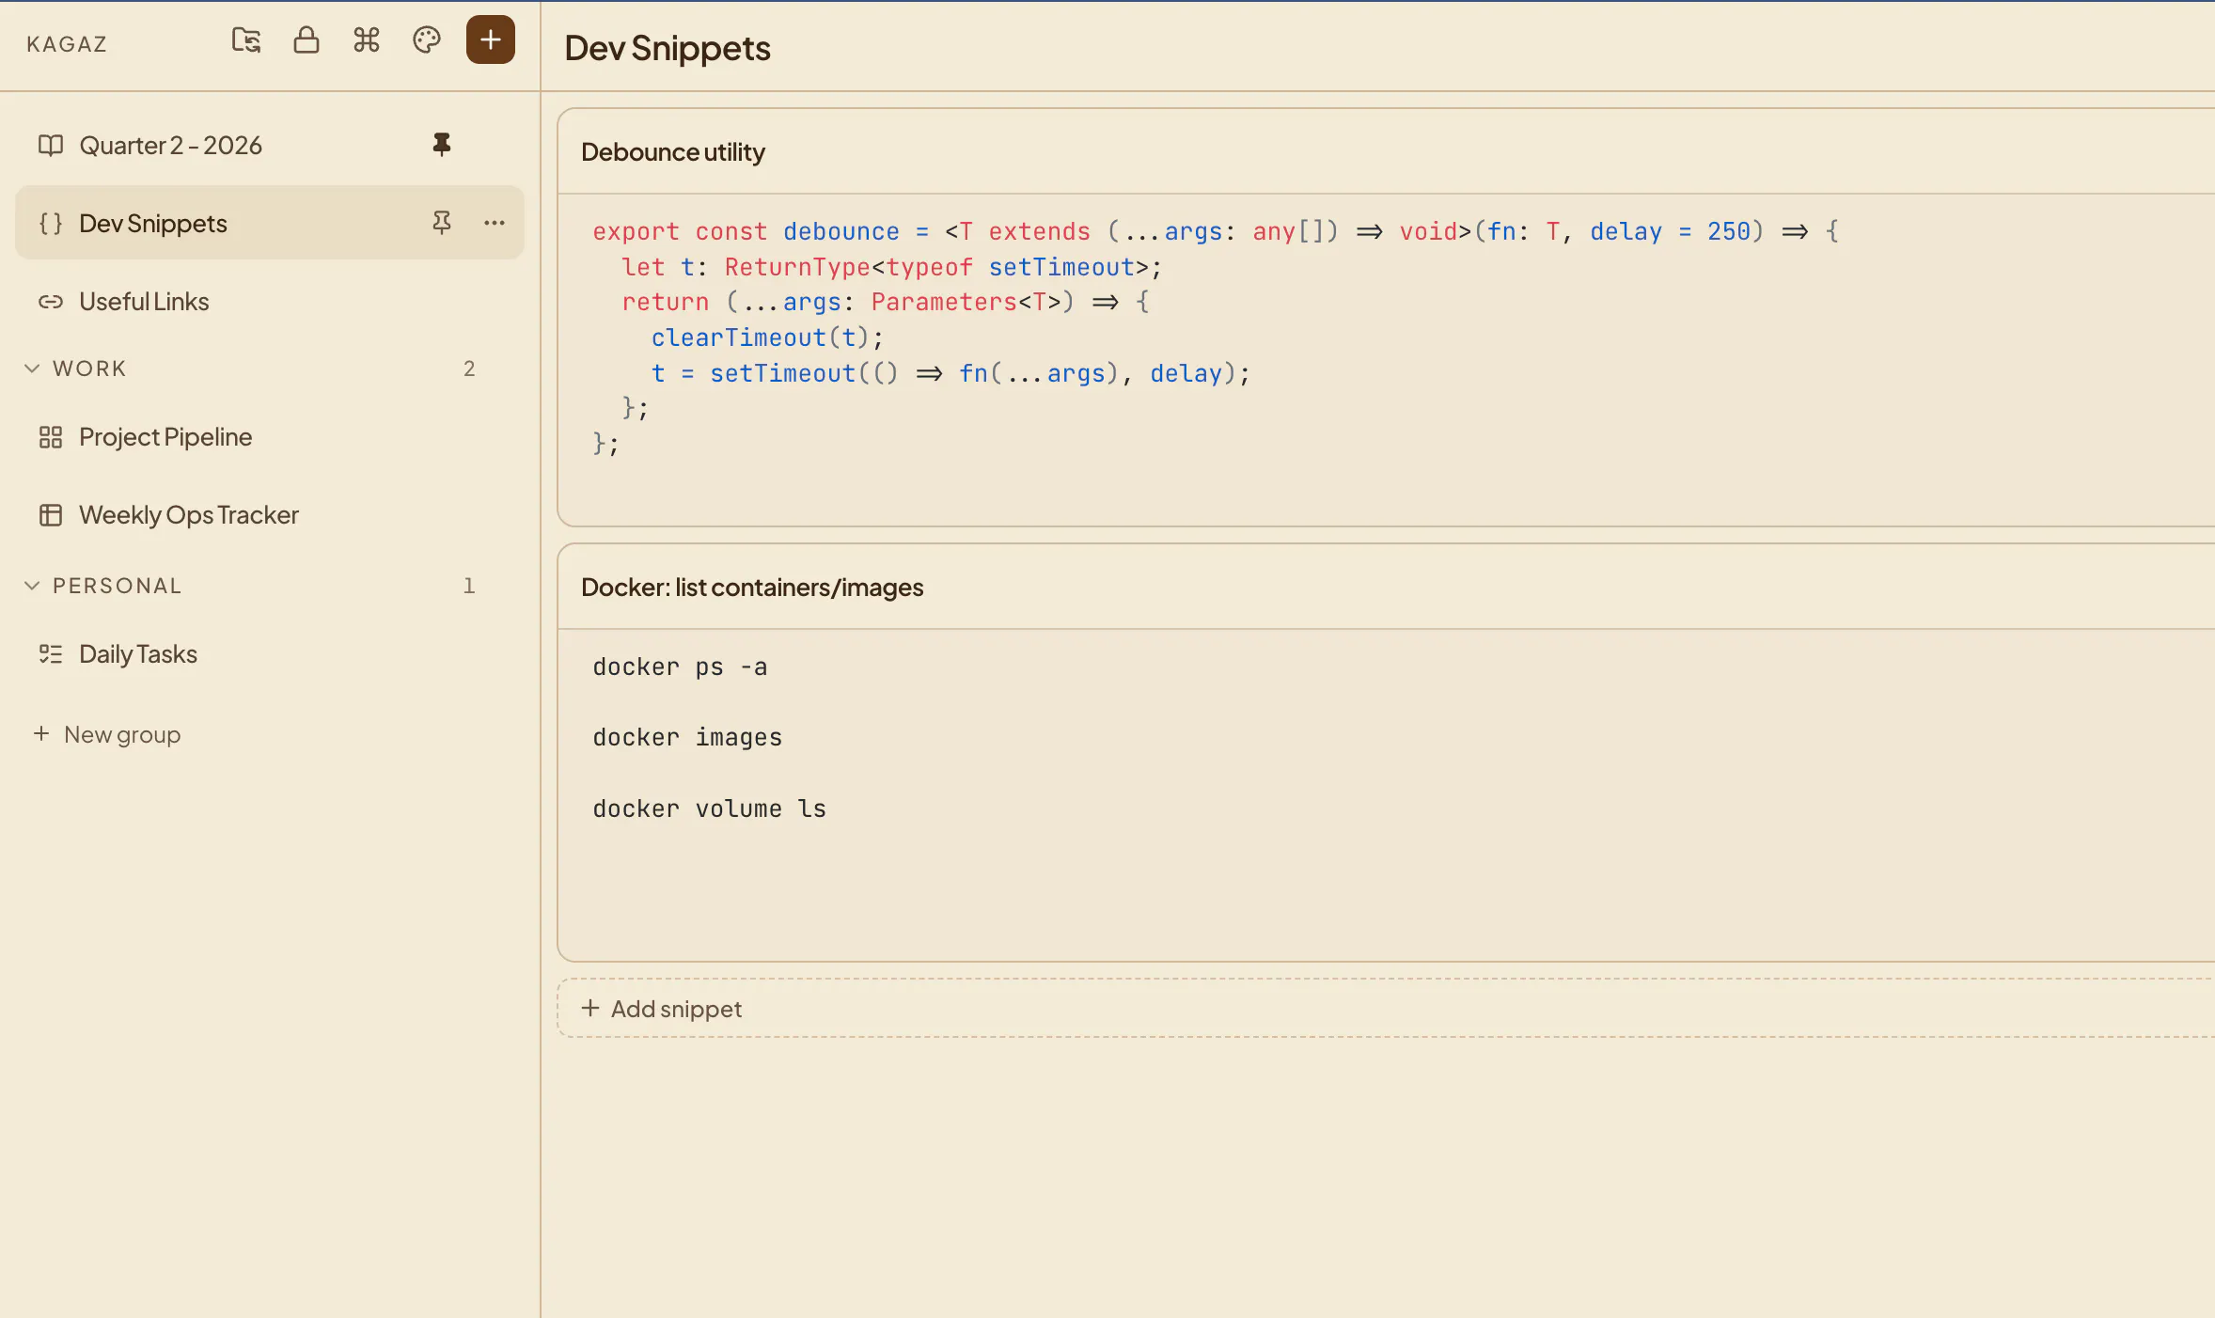Open the theme palette icon

pyautogui.click(x=427, y=40)
